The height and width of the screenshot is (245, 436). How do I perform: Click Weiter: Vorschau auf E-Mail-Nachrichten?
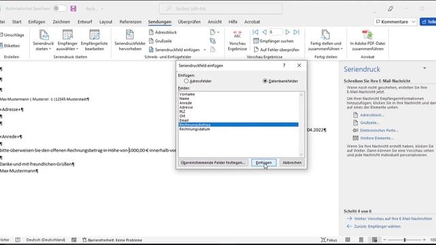393,218
